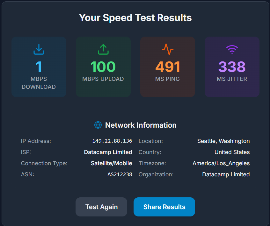
Task: Click the Network Information globe icon
Action: click(x=98, y=125)
